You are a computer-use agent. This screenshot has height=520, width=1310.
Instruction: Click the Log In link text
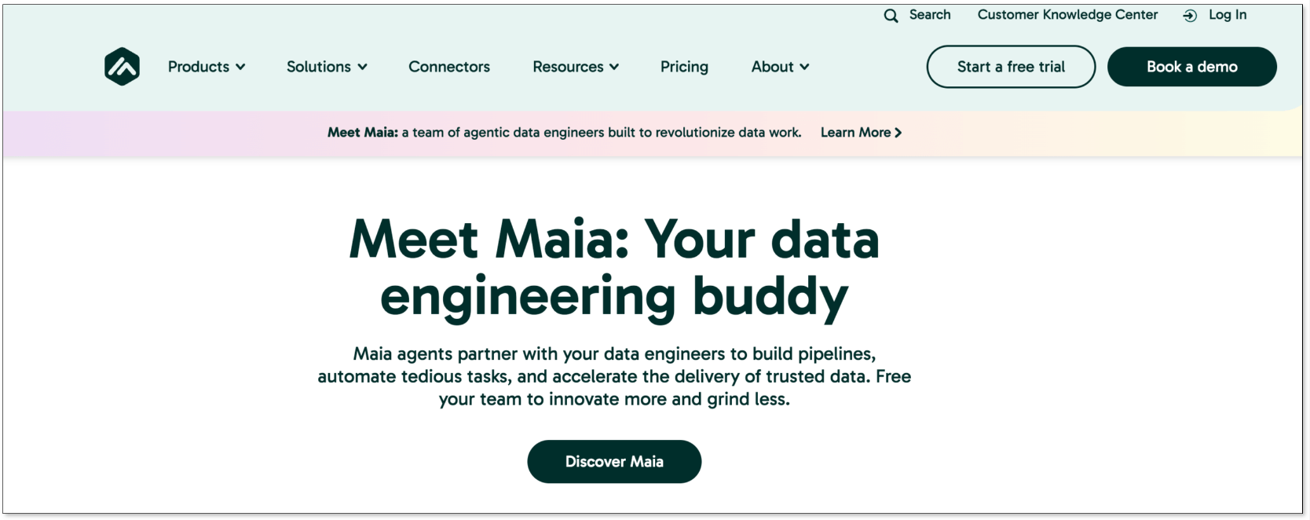click(x=1228, y=15)
